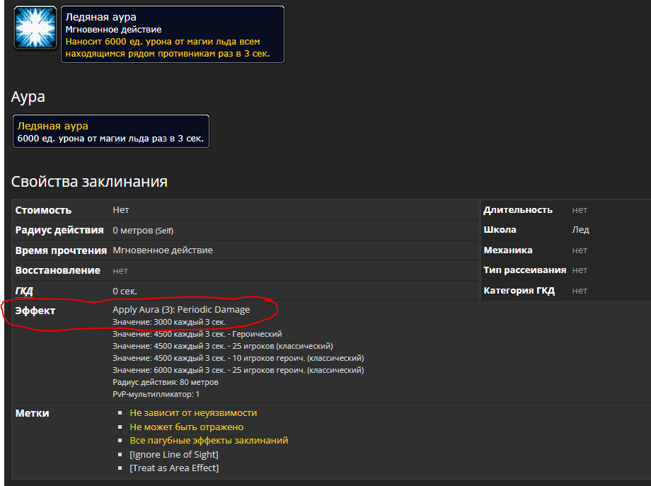Click the 'Метки' row label
The image size is (651, 486).
33,413
